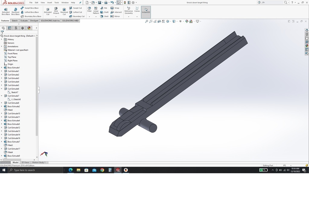Select Fillet3 in the feature tree
Viewport: 309px width, 204px height.
coord(10,145)
